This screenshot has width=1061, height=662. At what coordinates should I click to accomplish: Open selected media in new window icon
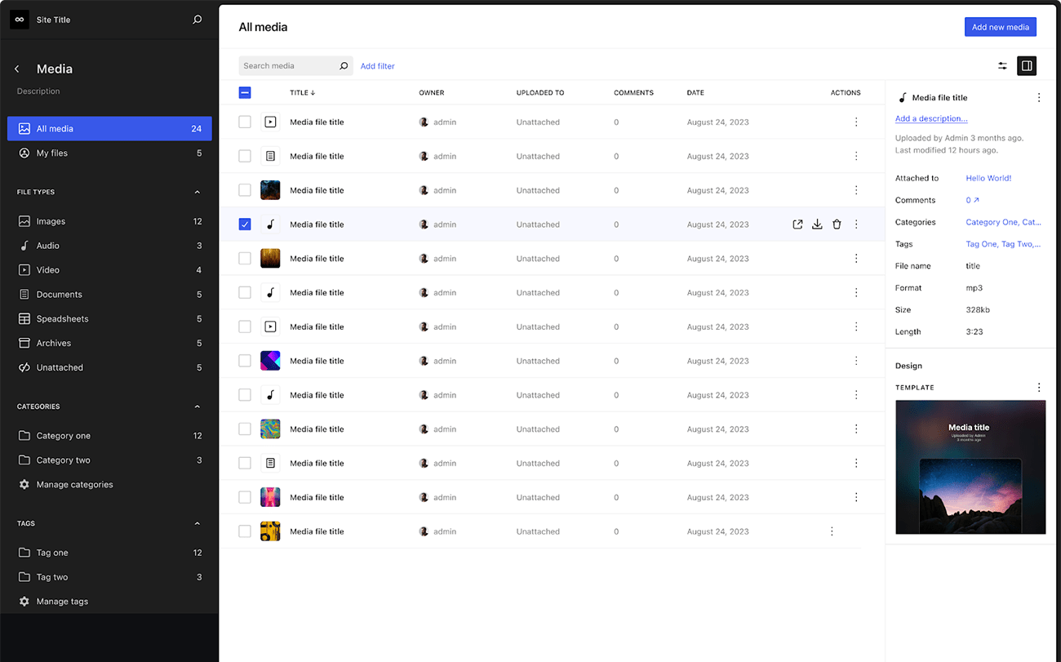(x=797, y=224)
